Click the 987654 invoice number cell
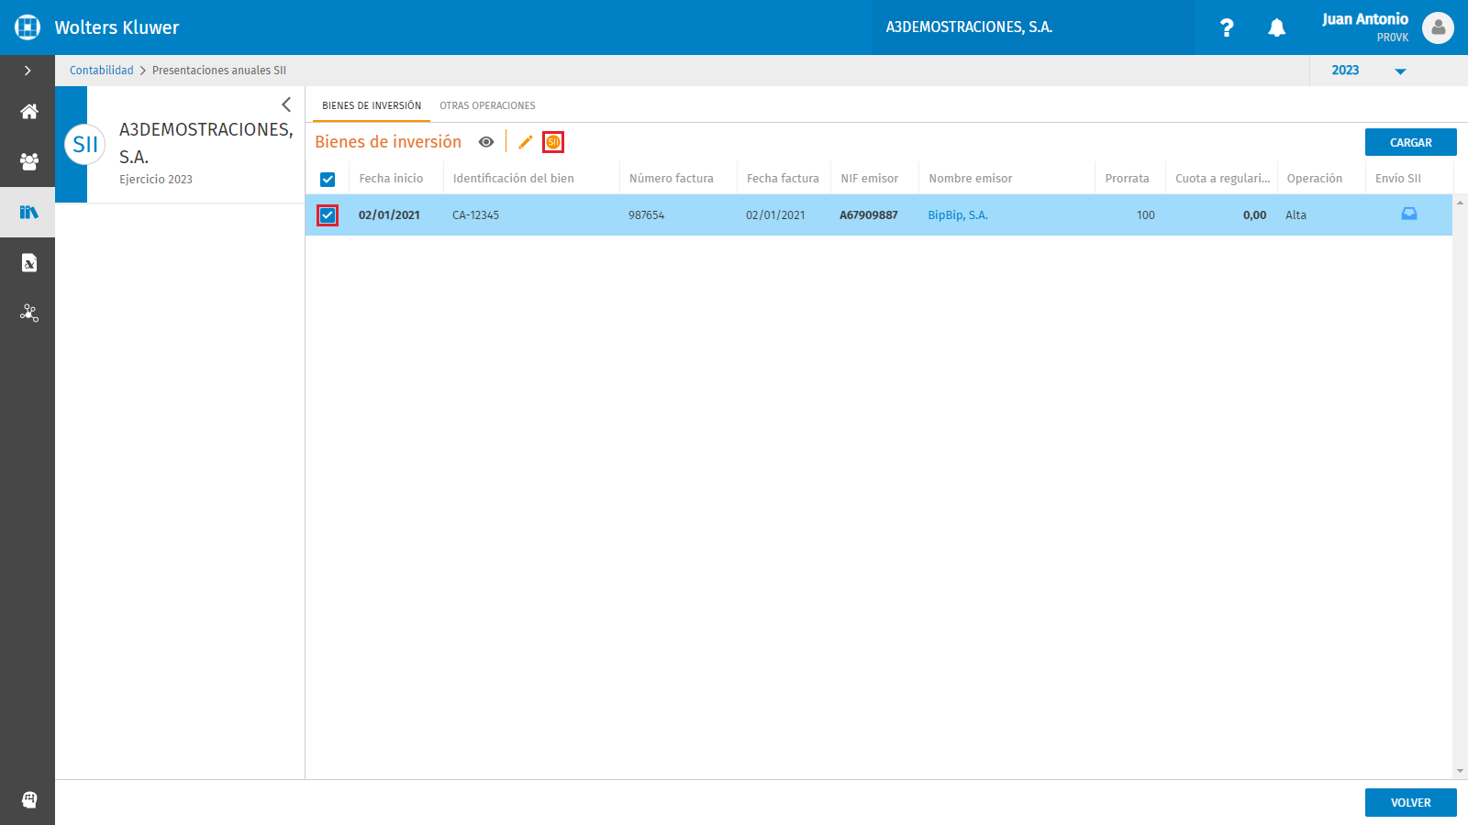Screen dimensions: 1468x825 click(647, 215)
